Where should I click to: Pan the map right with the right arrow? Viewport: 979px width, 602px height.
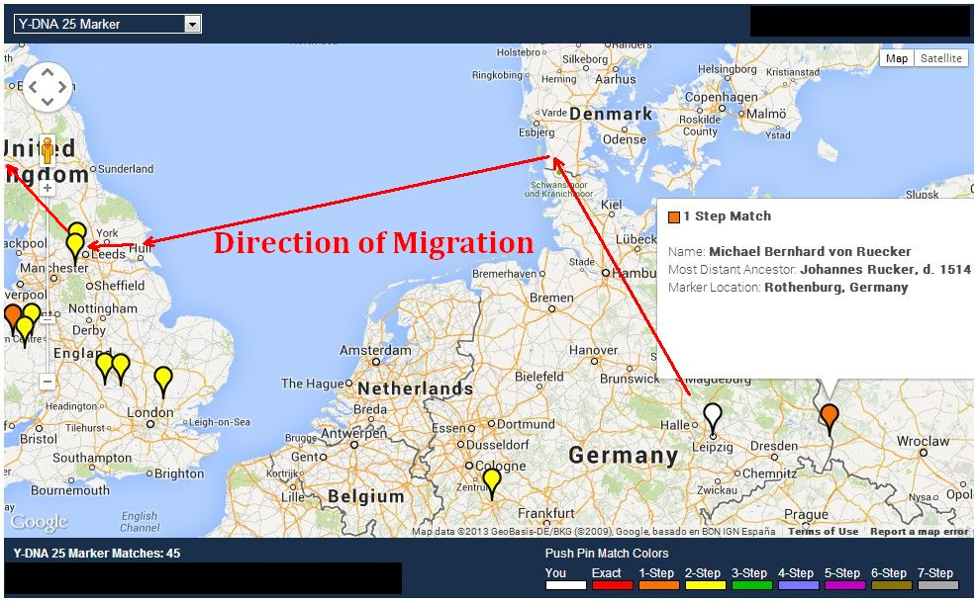coord(61,87)
